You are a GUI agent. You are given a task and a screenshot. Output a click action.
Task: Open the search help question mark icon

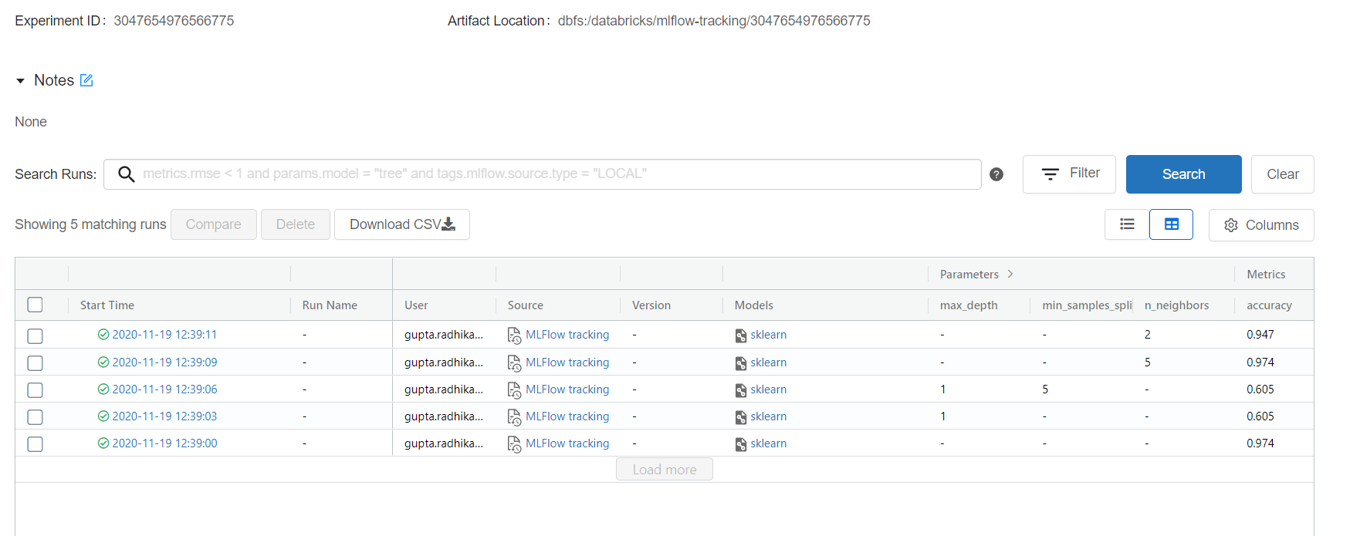[996, 174]
